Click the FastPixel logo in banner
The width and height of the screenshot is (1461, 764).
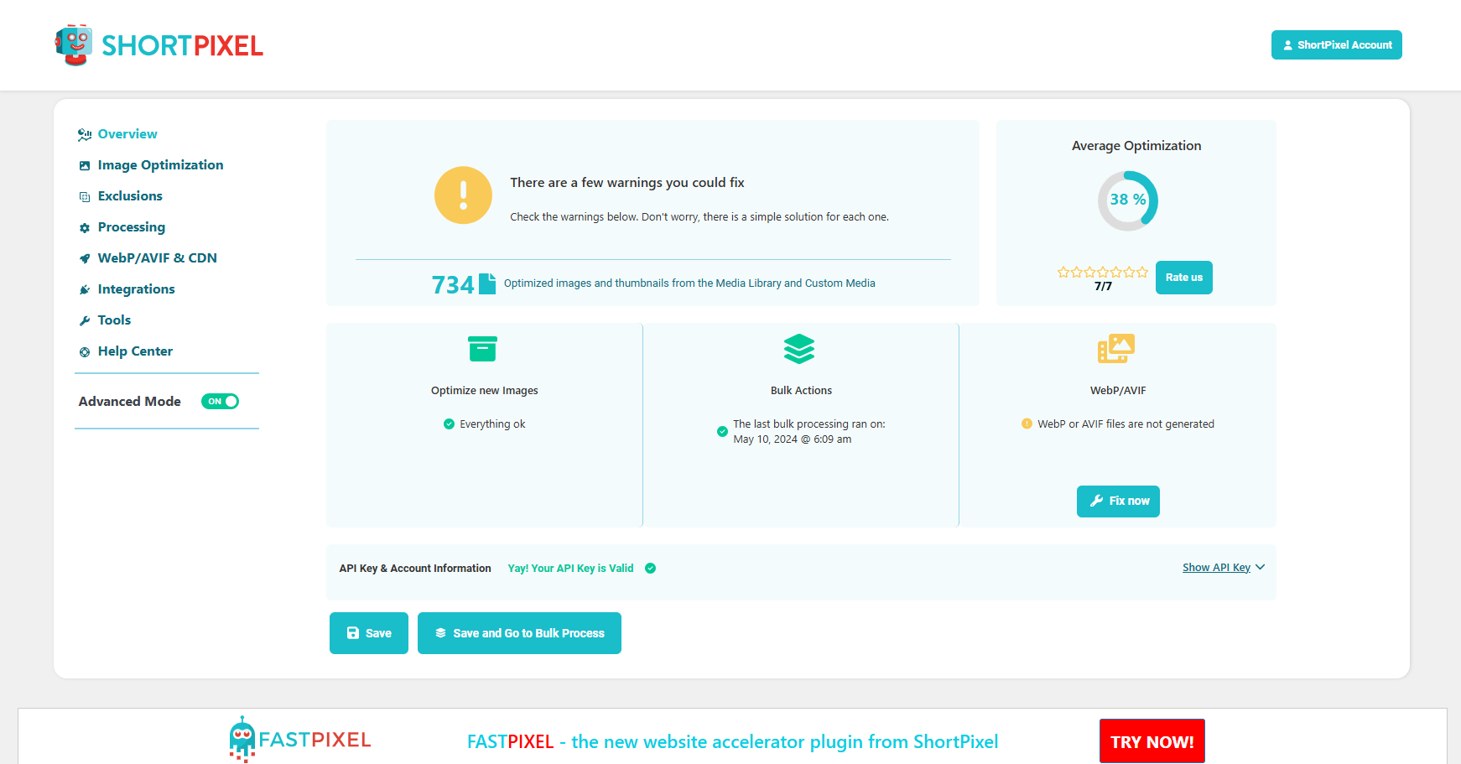point(300,740)
